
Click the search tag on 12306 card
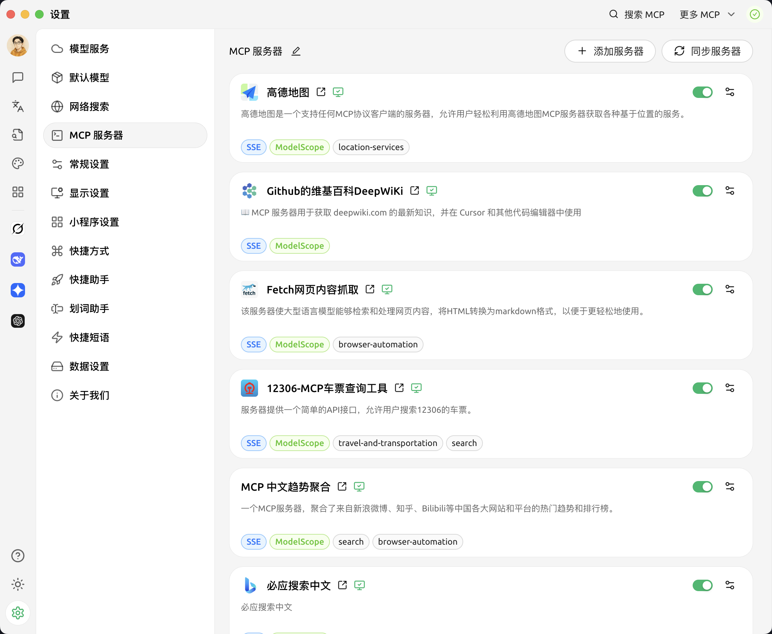(x=464, y=443)
